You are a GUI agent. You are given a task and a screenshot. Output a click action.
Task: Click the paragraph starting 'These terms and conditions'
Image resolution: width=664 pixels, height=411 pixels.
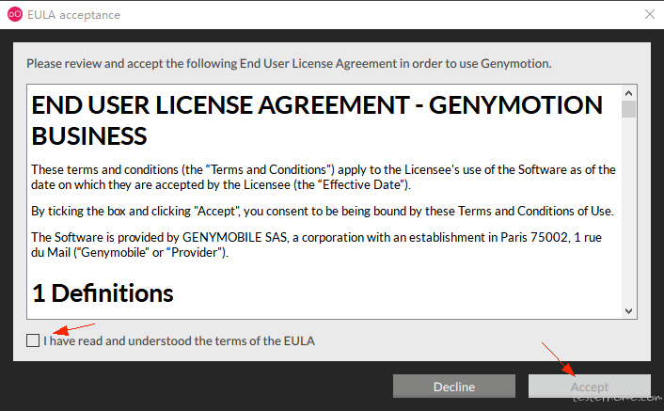pos(324,177)
